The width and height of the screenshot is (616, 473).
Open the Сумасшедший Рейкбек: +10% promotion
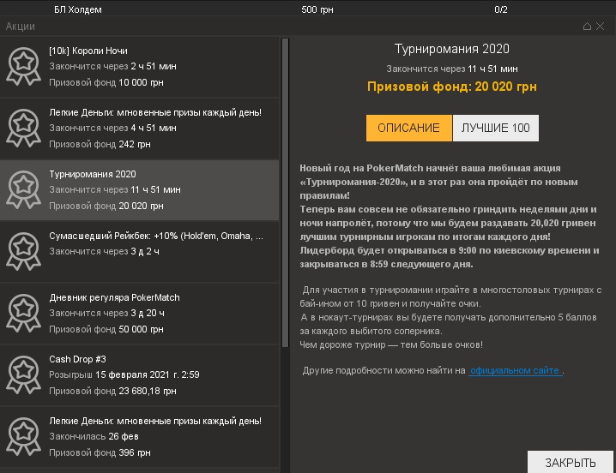coord(140,252)
